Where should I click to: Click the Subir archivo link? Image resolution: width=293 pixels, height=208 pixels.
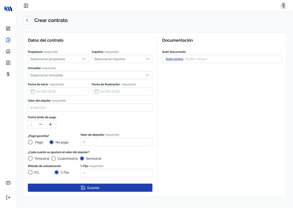pos(174,59)
